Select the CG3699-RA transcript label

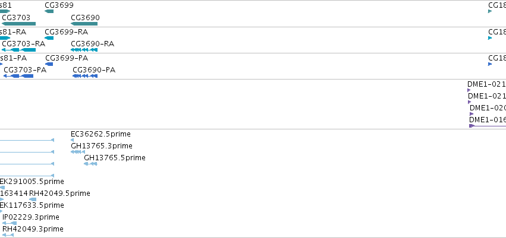coord(66,32)
